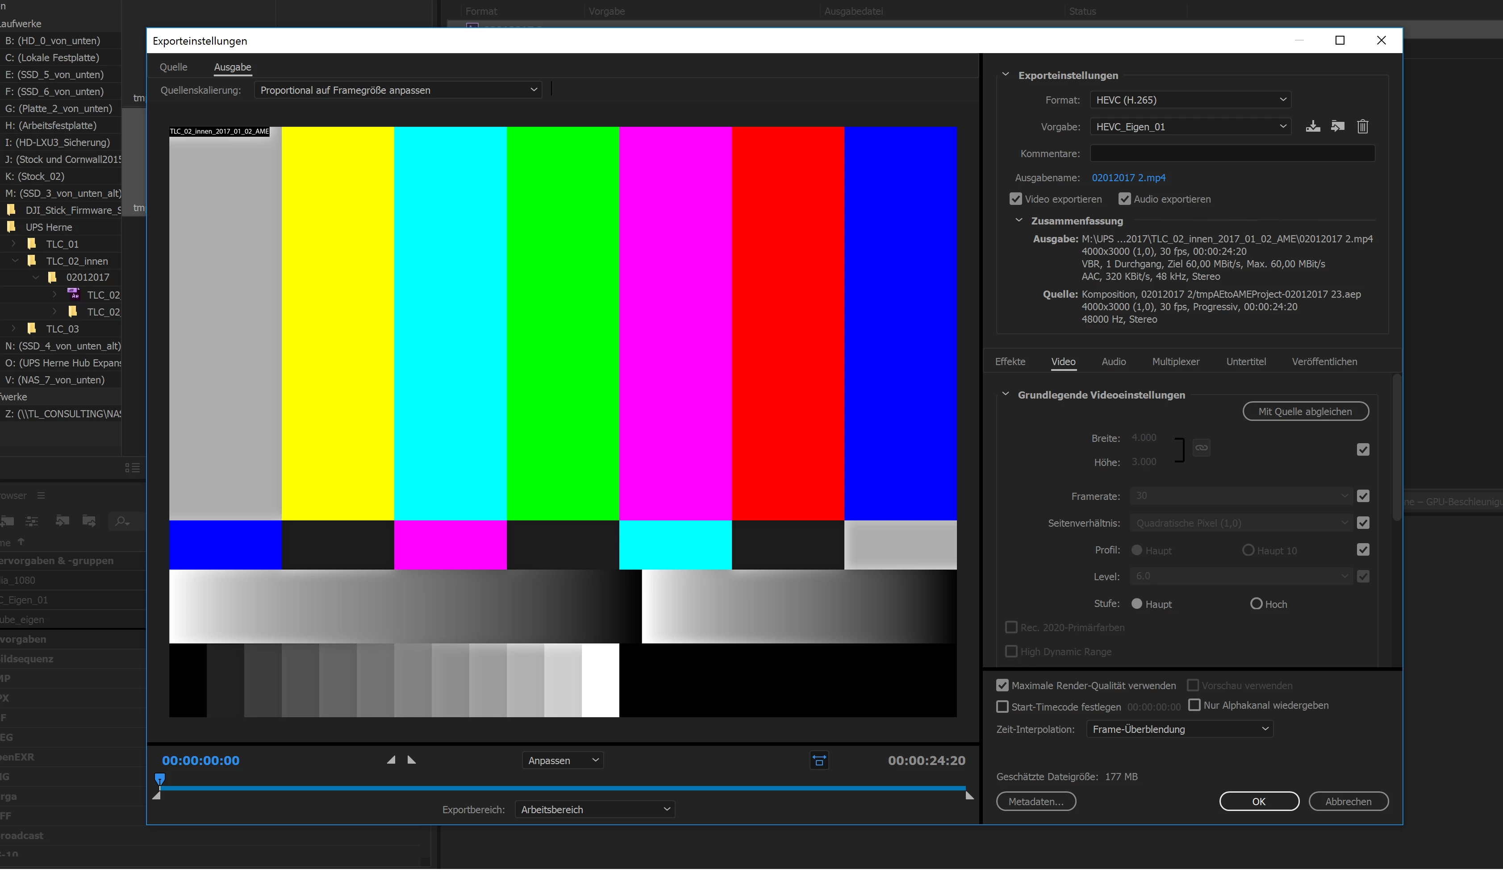
Task: Click the width-height link chain icon
Action: tap(1201, 448)
